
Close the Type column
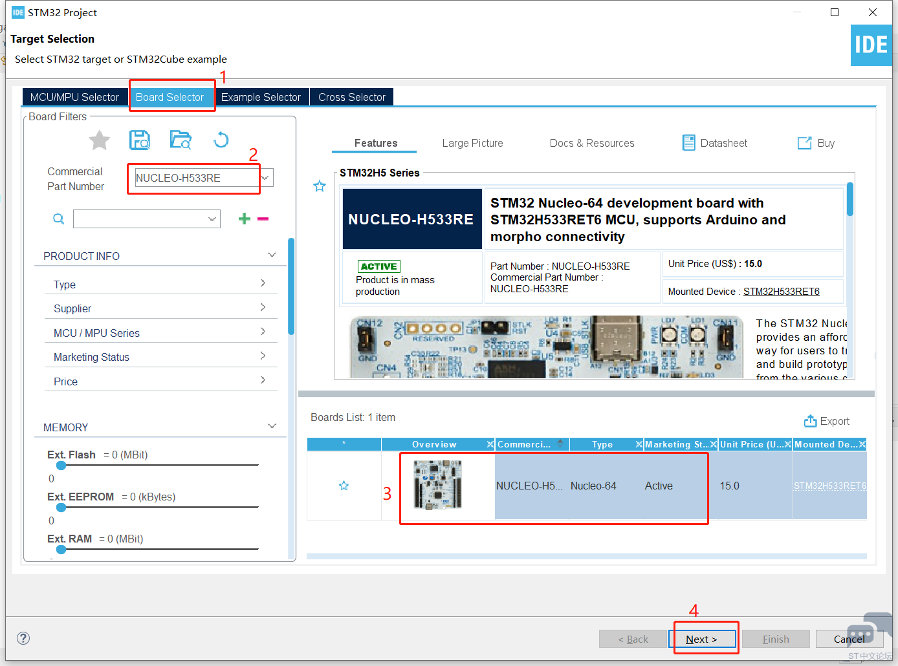coord(639,444)
